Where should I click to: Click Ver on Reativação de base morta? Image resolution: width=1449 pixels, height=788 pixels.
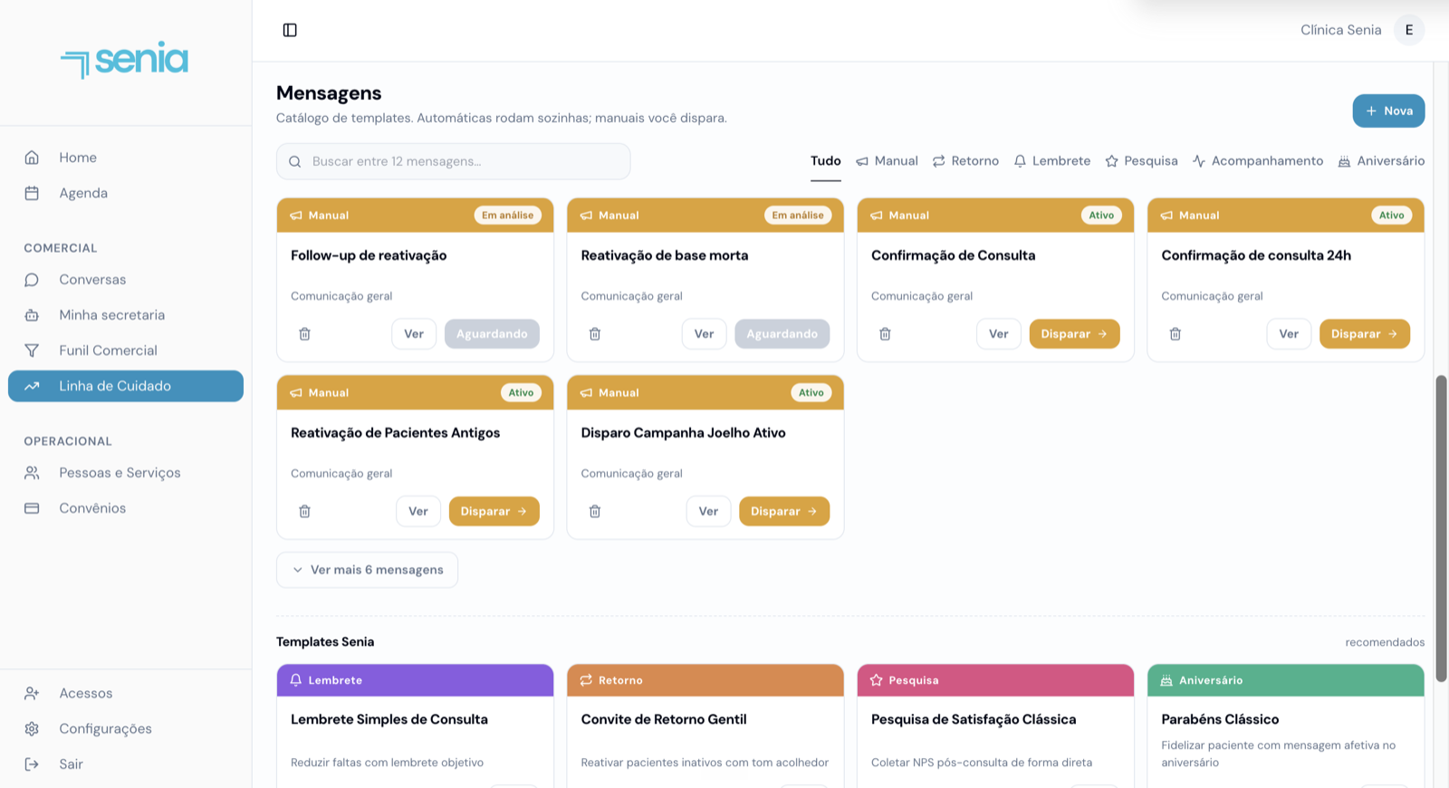click(x=704, y=334)
